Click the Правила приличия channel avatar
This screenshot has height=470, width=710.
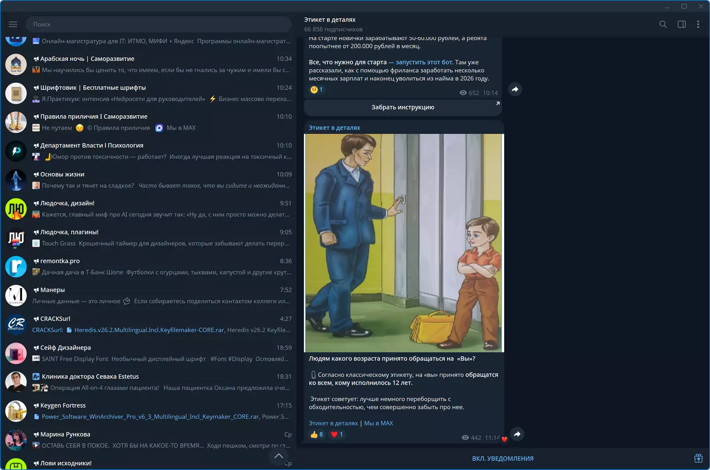16,122
